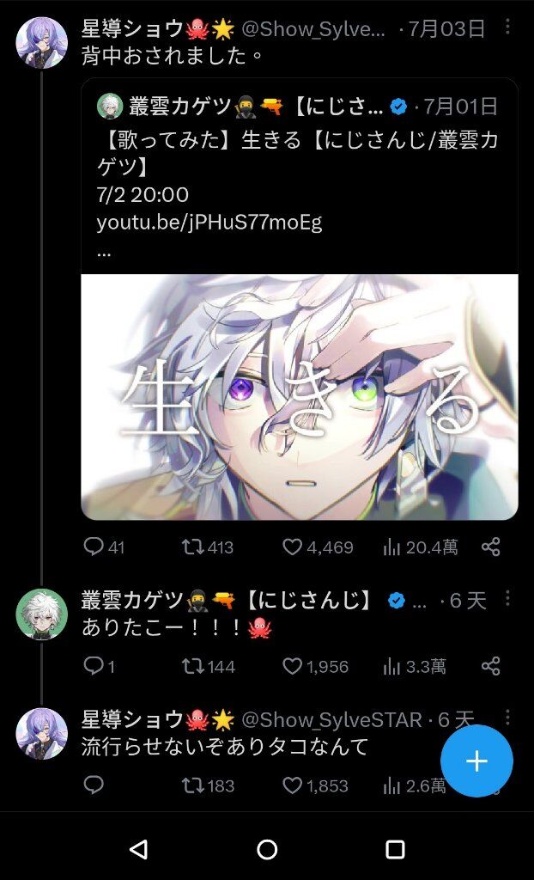Share the ありたこー reply
This screenshot has height=880, width=534.
[x=491, y=666]
